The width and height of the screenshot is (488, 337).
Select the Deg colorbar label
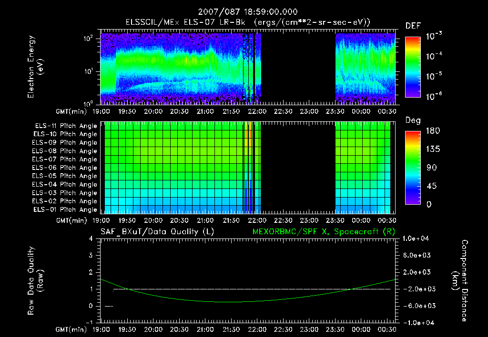413,120
